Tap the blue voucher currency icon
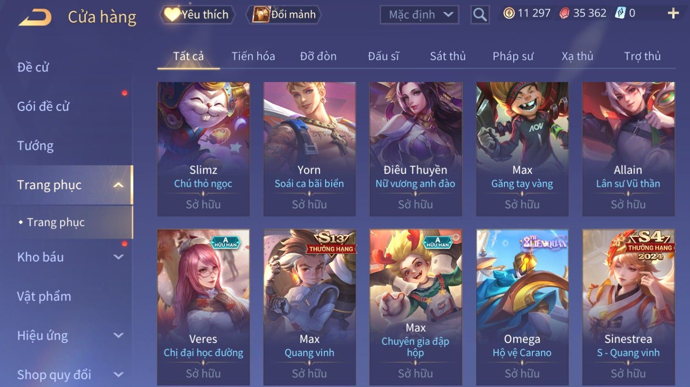690x387 pixels. pos(620,13)
